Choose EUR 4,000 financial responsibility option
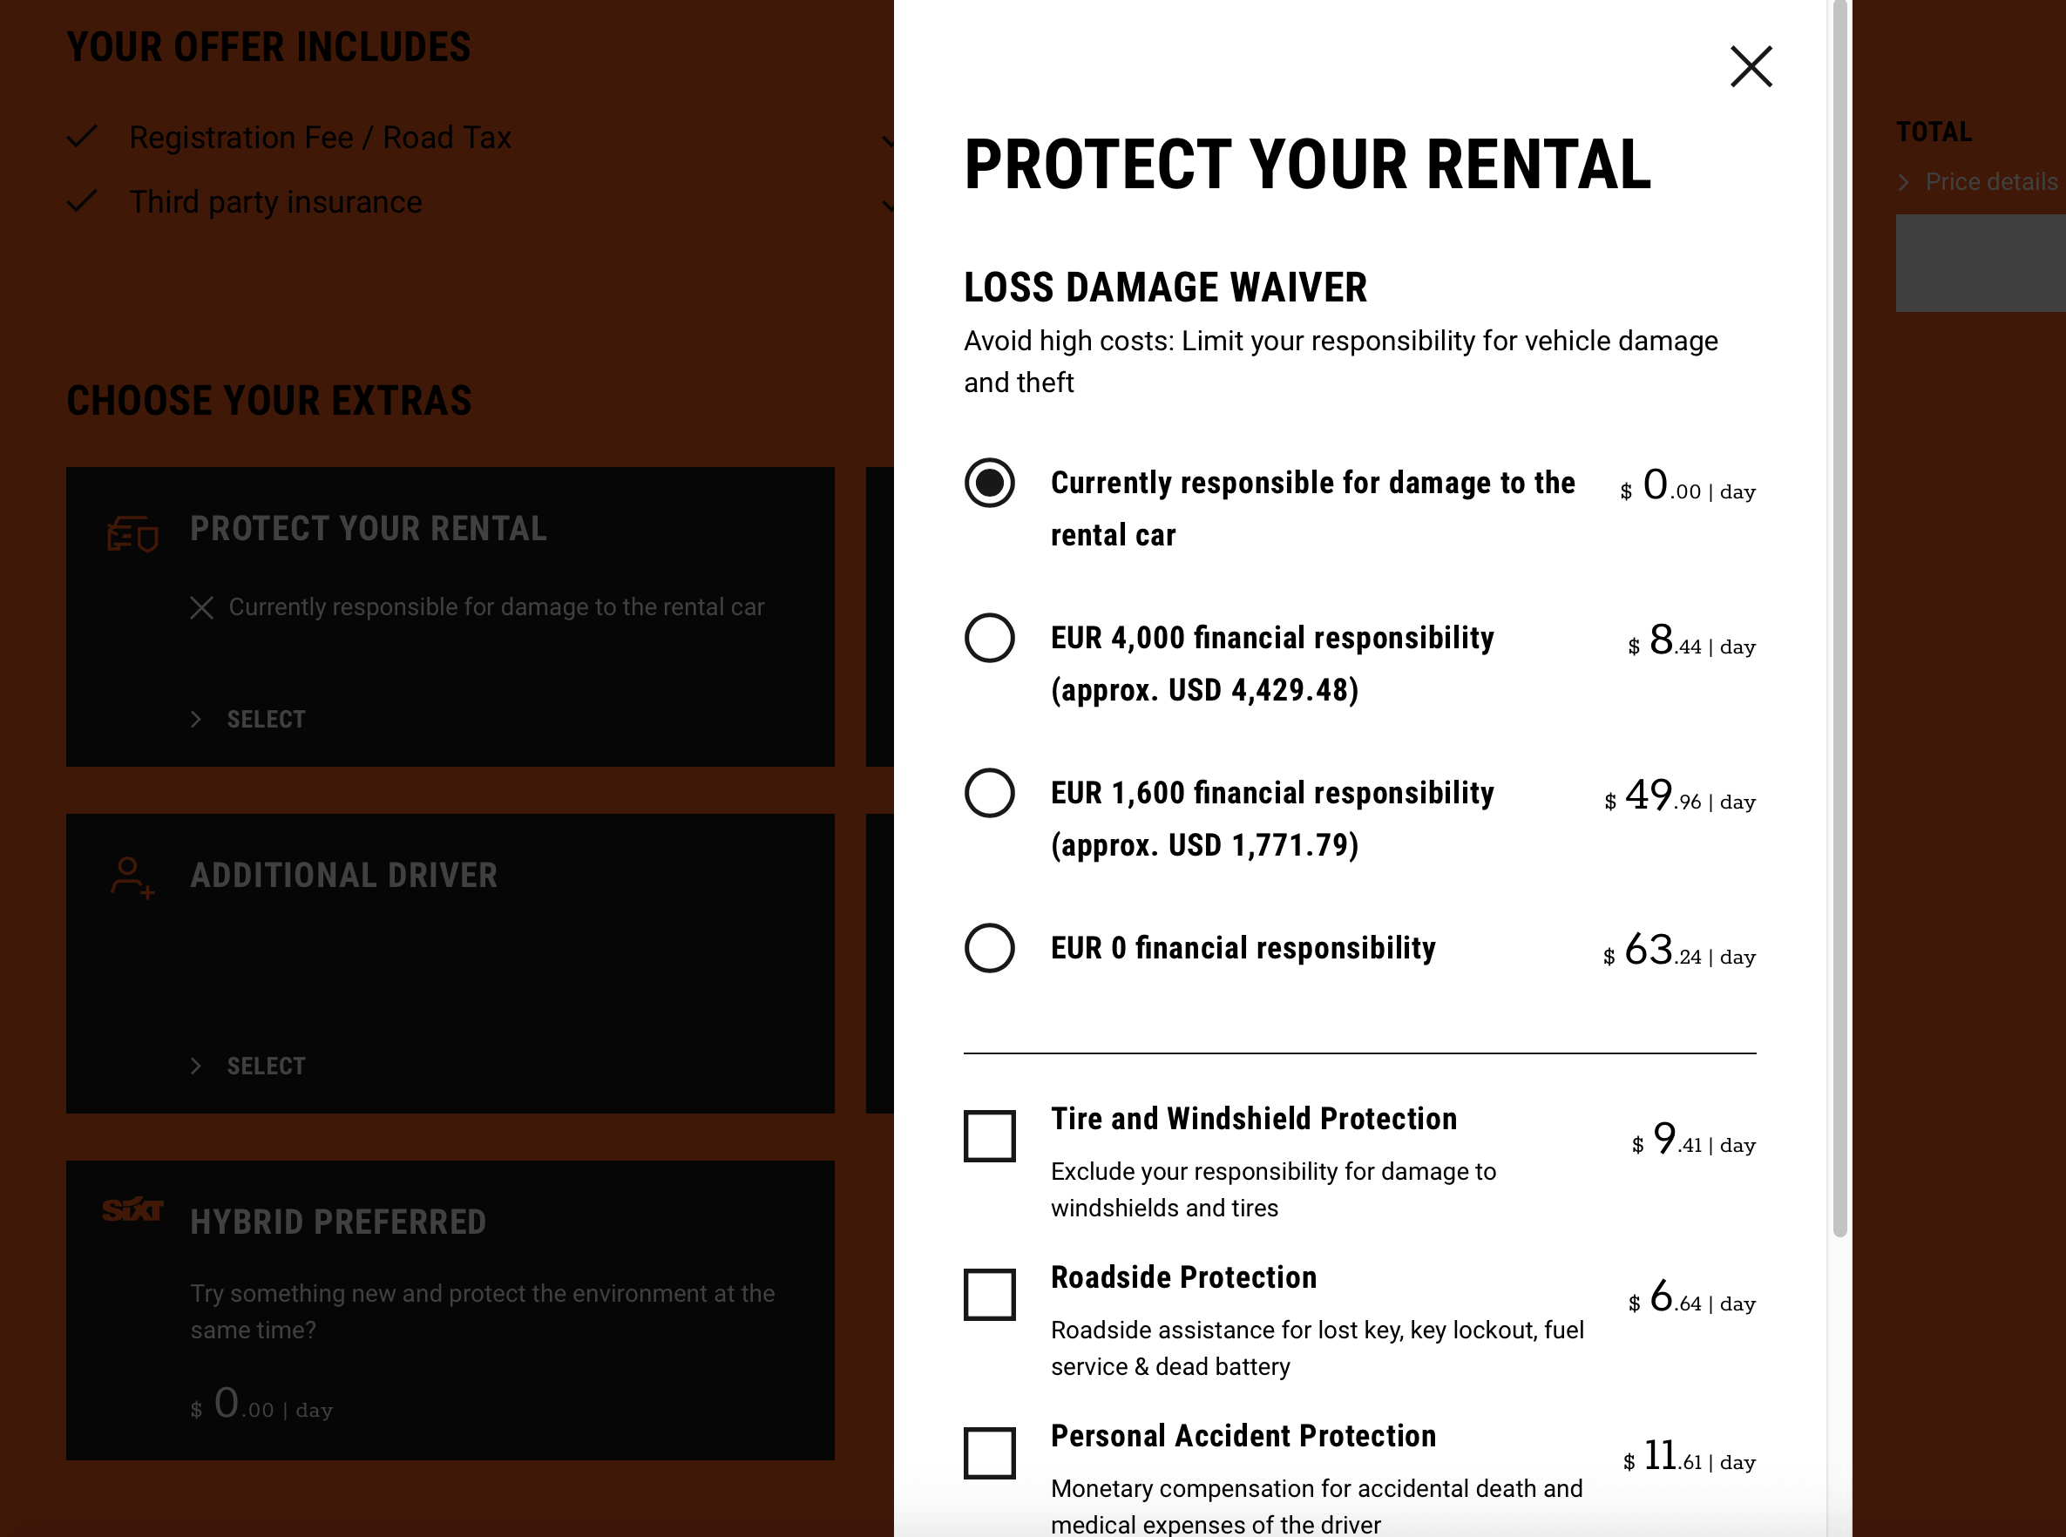2066x1537 pixels. pyautogui.click(x=989, y=639)
